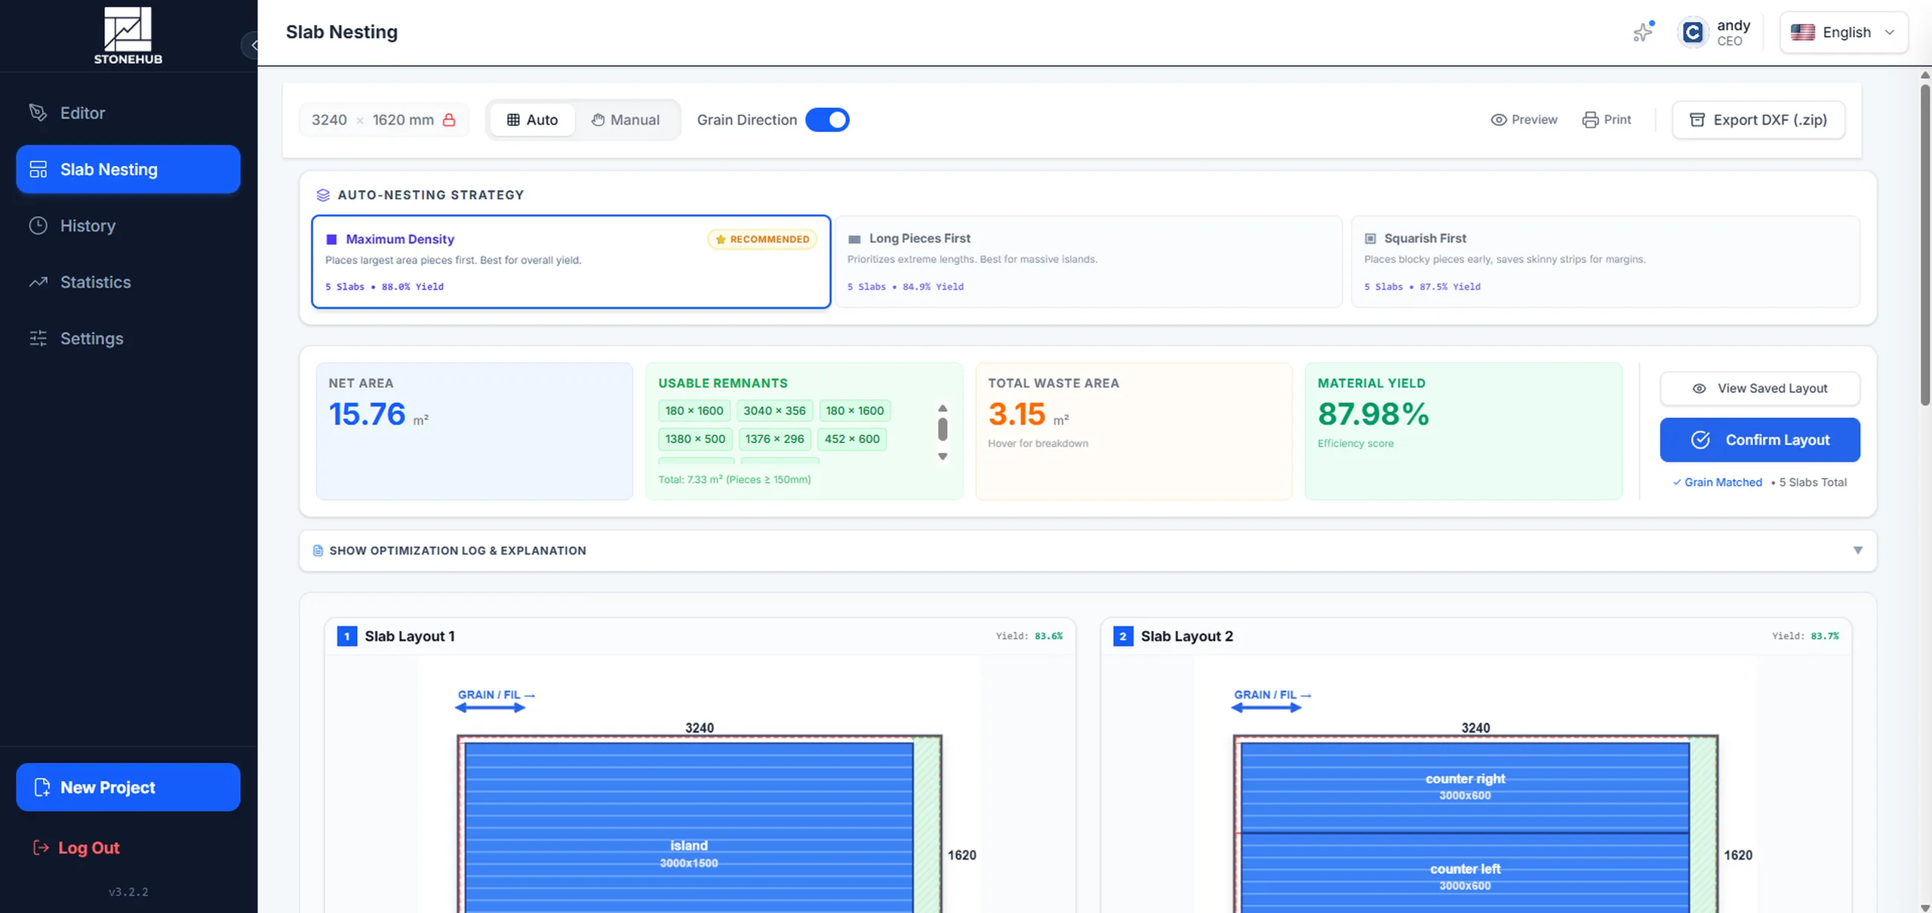Open the English language dropdown

coord(1844,32)
